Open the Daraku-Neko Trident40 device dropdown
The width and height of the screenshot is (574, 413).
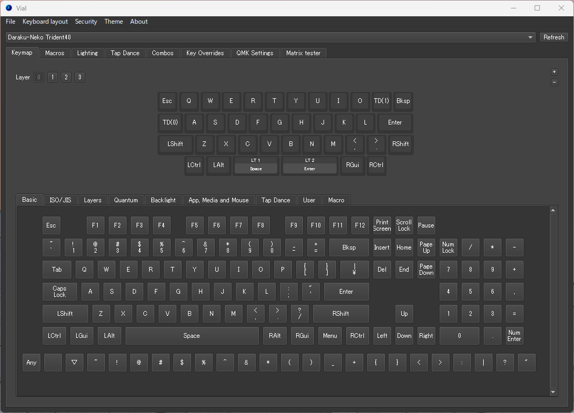click(x=530, y=37)
